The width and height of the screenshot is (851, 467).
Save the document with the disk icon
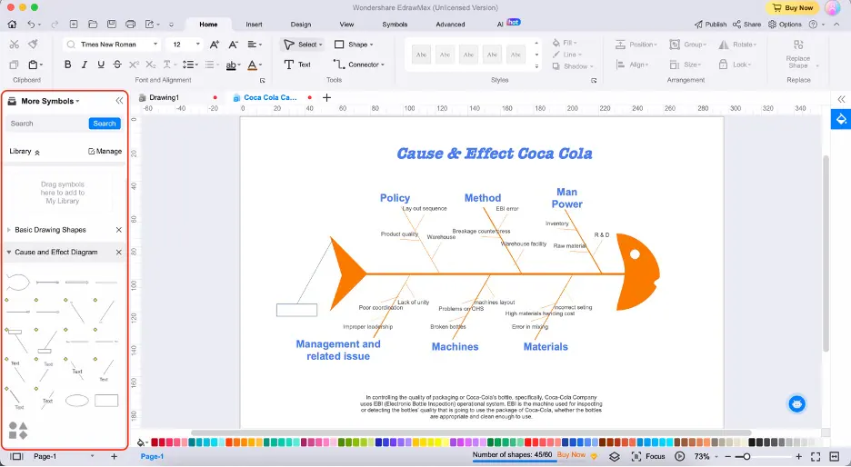pyautogui.click(x=111, y=25)
